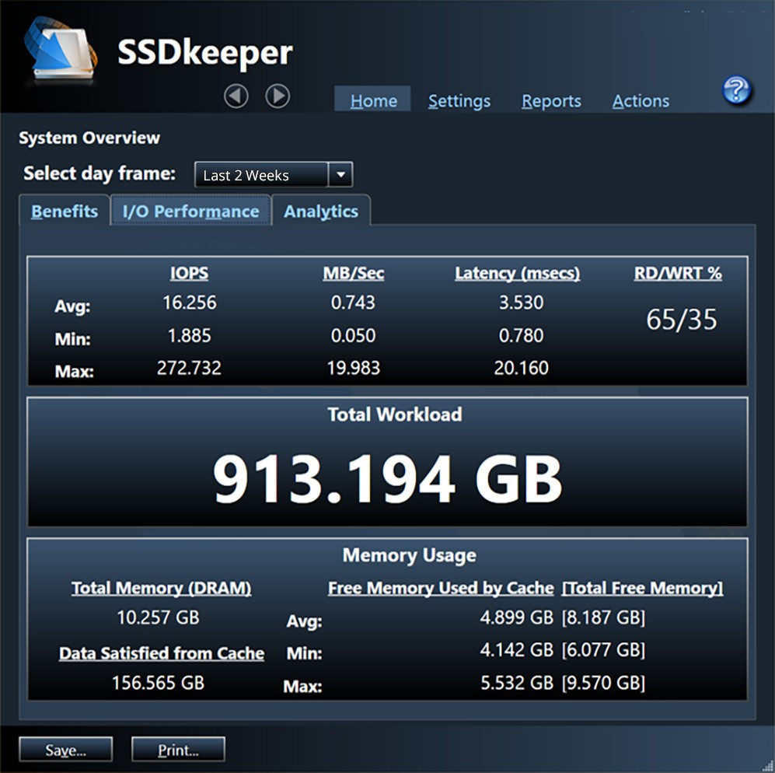Click Free Memory Used by Cache header
Screen dimensions: 775x773
[441, 588]
